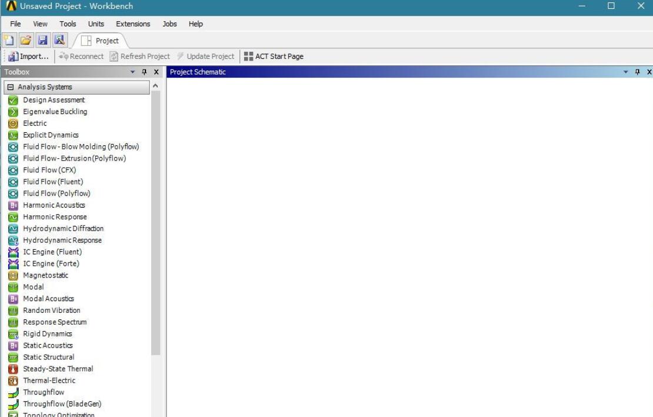Click the Open project folder icon

(x=26, y=40)
